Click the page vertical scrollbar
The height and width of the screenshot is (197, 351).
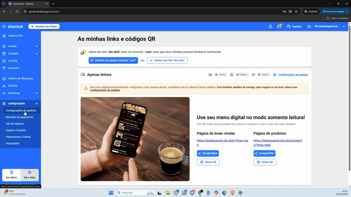click(349, 98)
